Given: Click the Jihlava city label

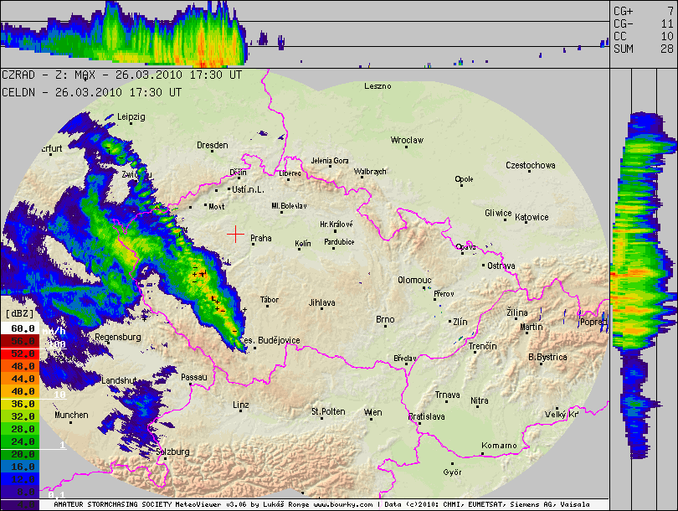Looking at the screenshot, I should coord(321,303).
